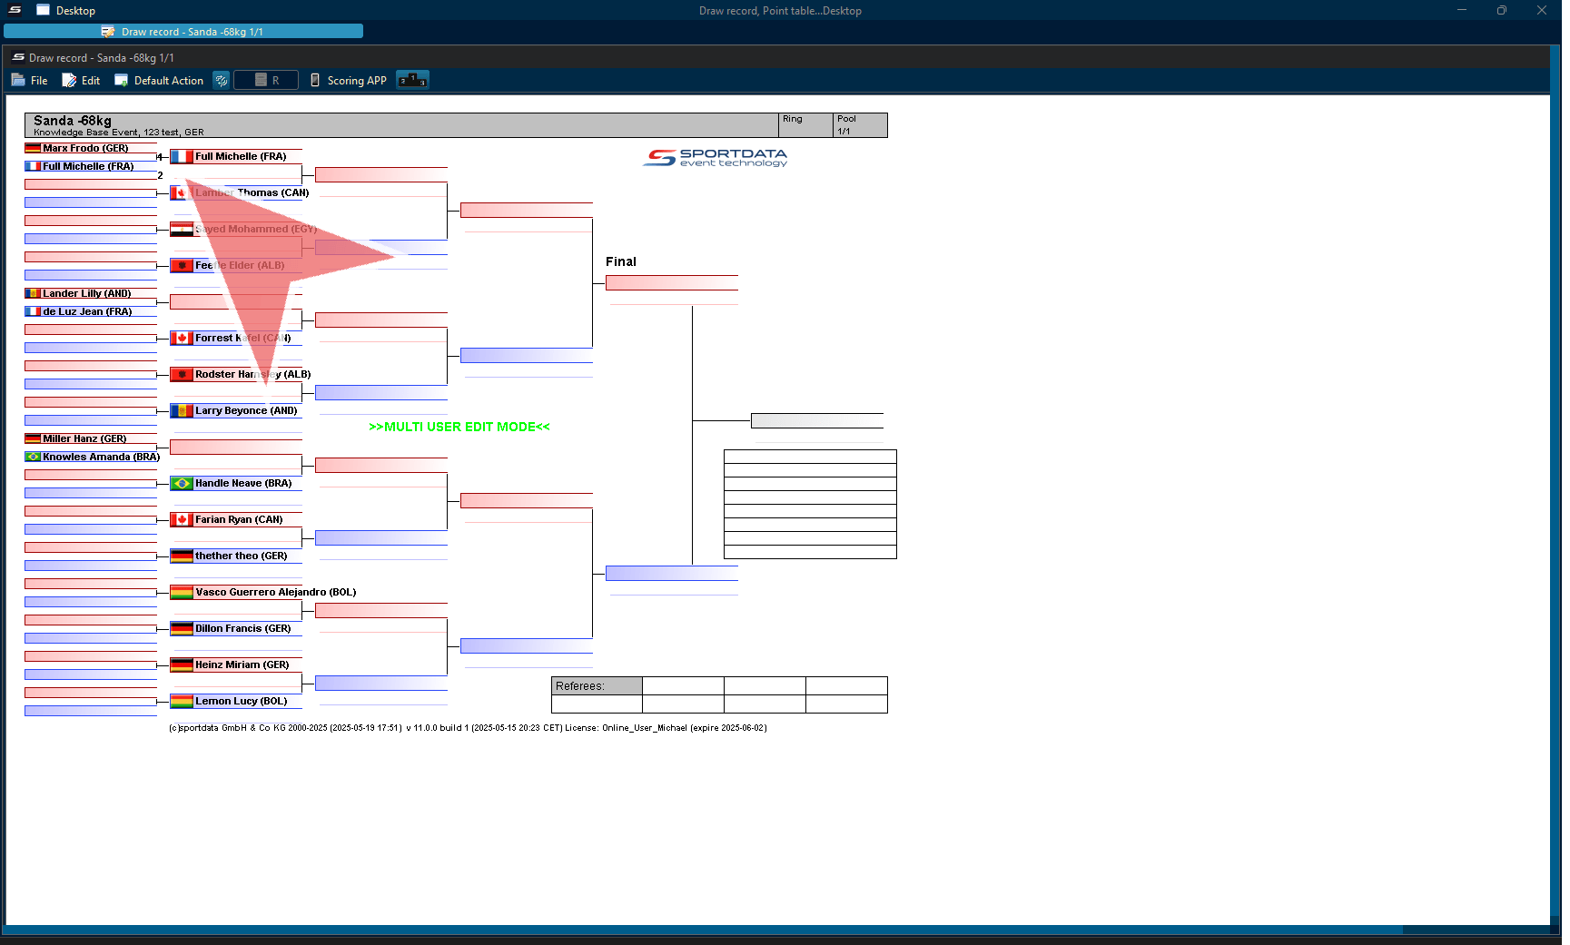The image size is (1570, 945).
Task: Click the Canada flag next to Farian Ryan
Action: coord(182,520)
